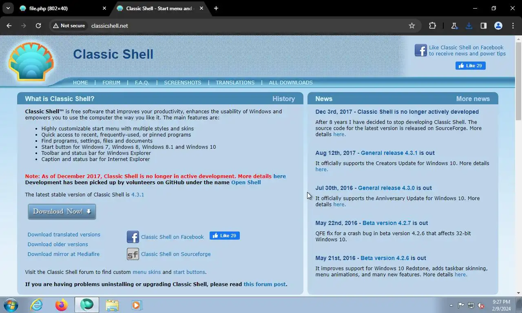The image size is (522, 313).
Task: Open the F.A.Q. menu item
Action: (142, 82)
